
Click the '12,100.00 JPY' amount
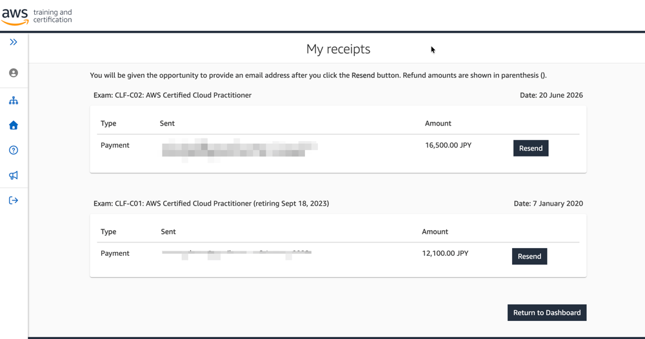(445, 253)
